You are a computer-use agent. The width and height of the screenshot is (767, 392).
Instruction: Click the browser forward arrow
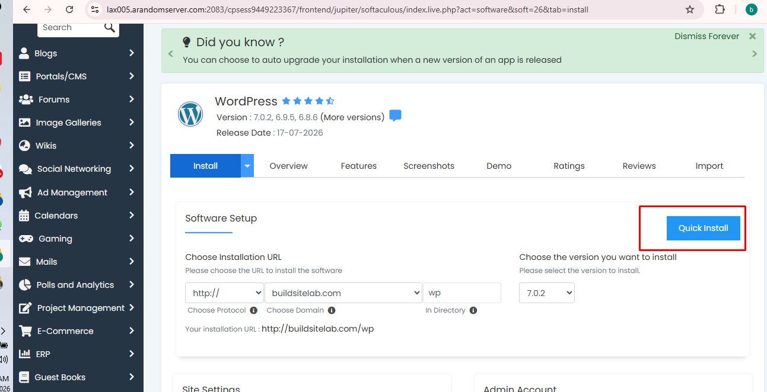coord(48,9)
